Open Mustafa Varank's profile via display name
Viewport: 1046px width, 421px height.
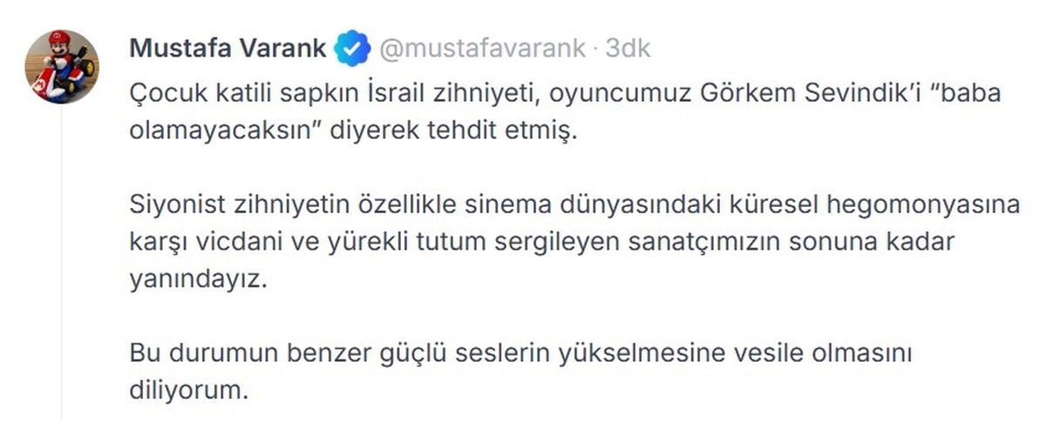point(228,49)
